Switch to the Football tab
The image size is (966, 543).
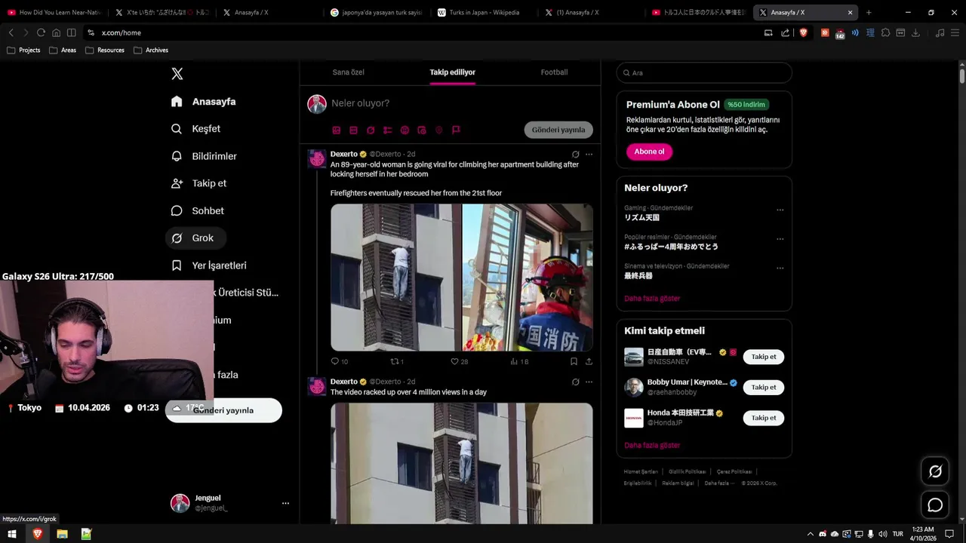(554, 72)
